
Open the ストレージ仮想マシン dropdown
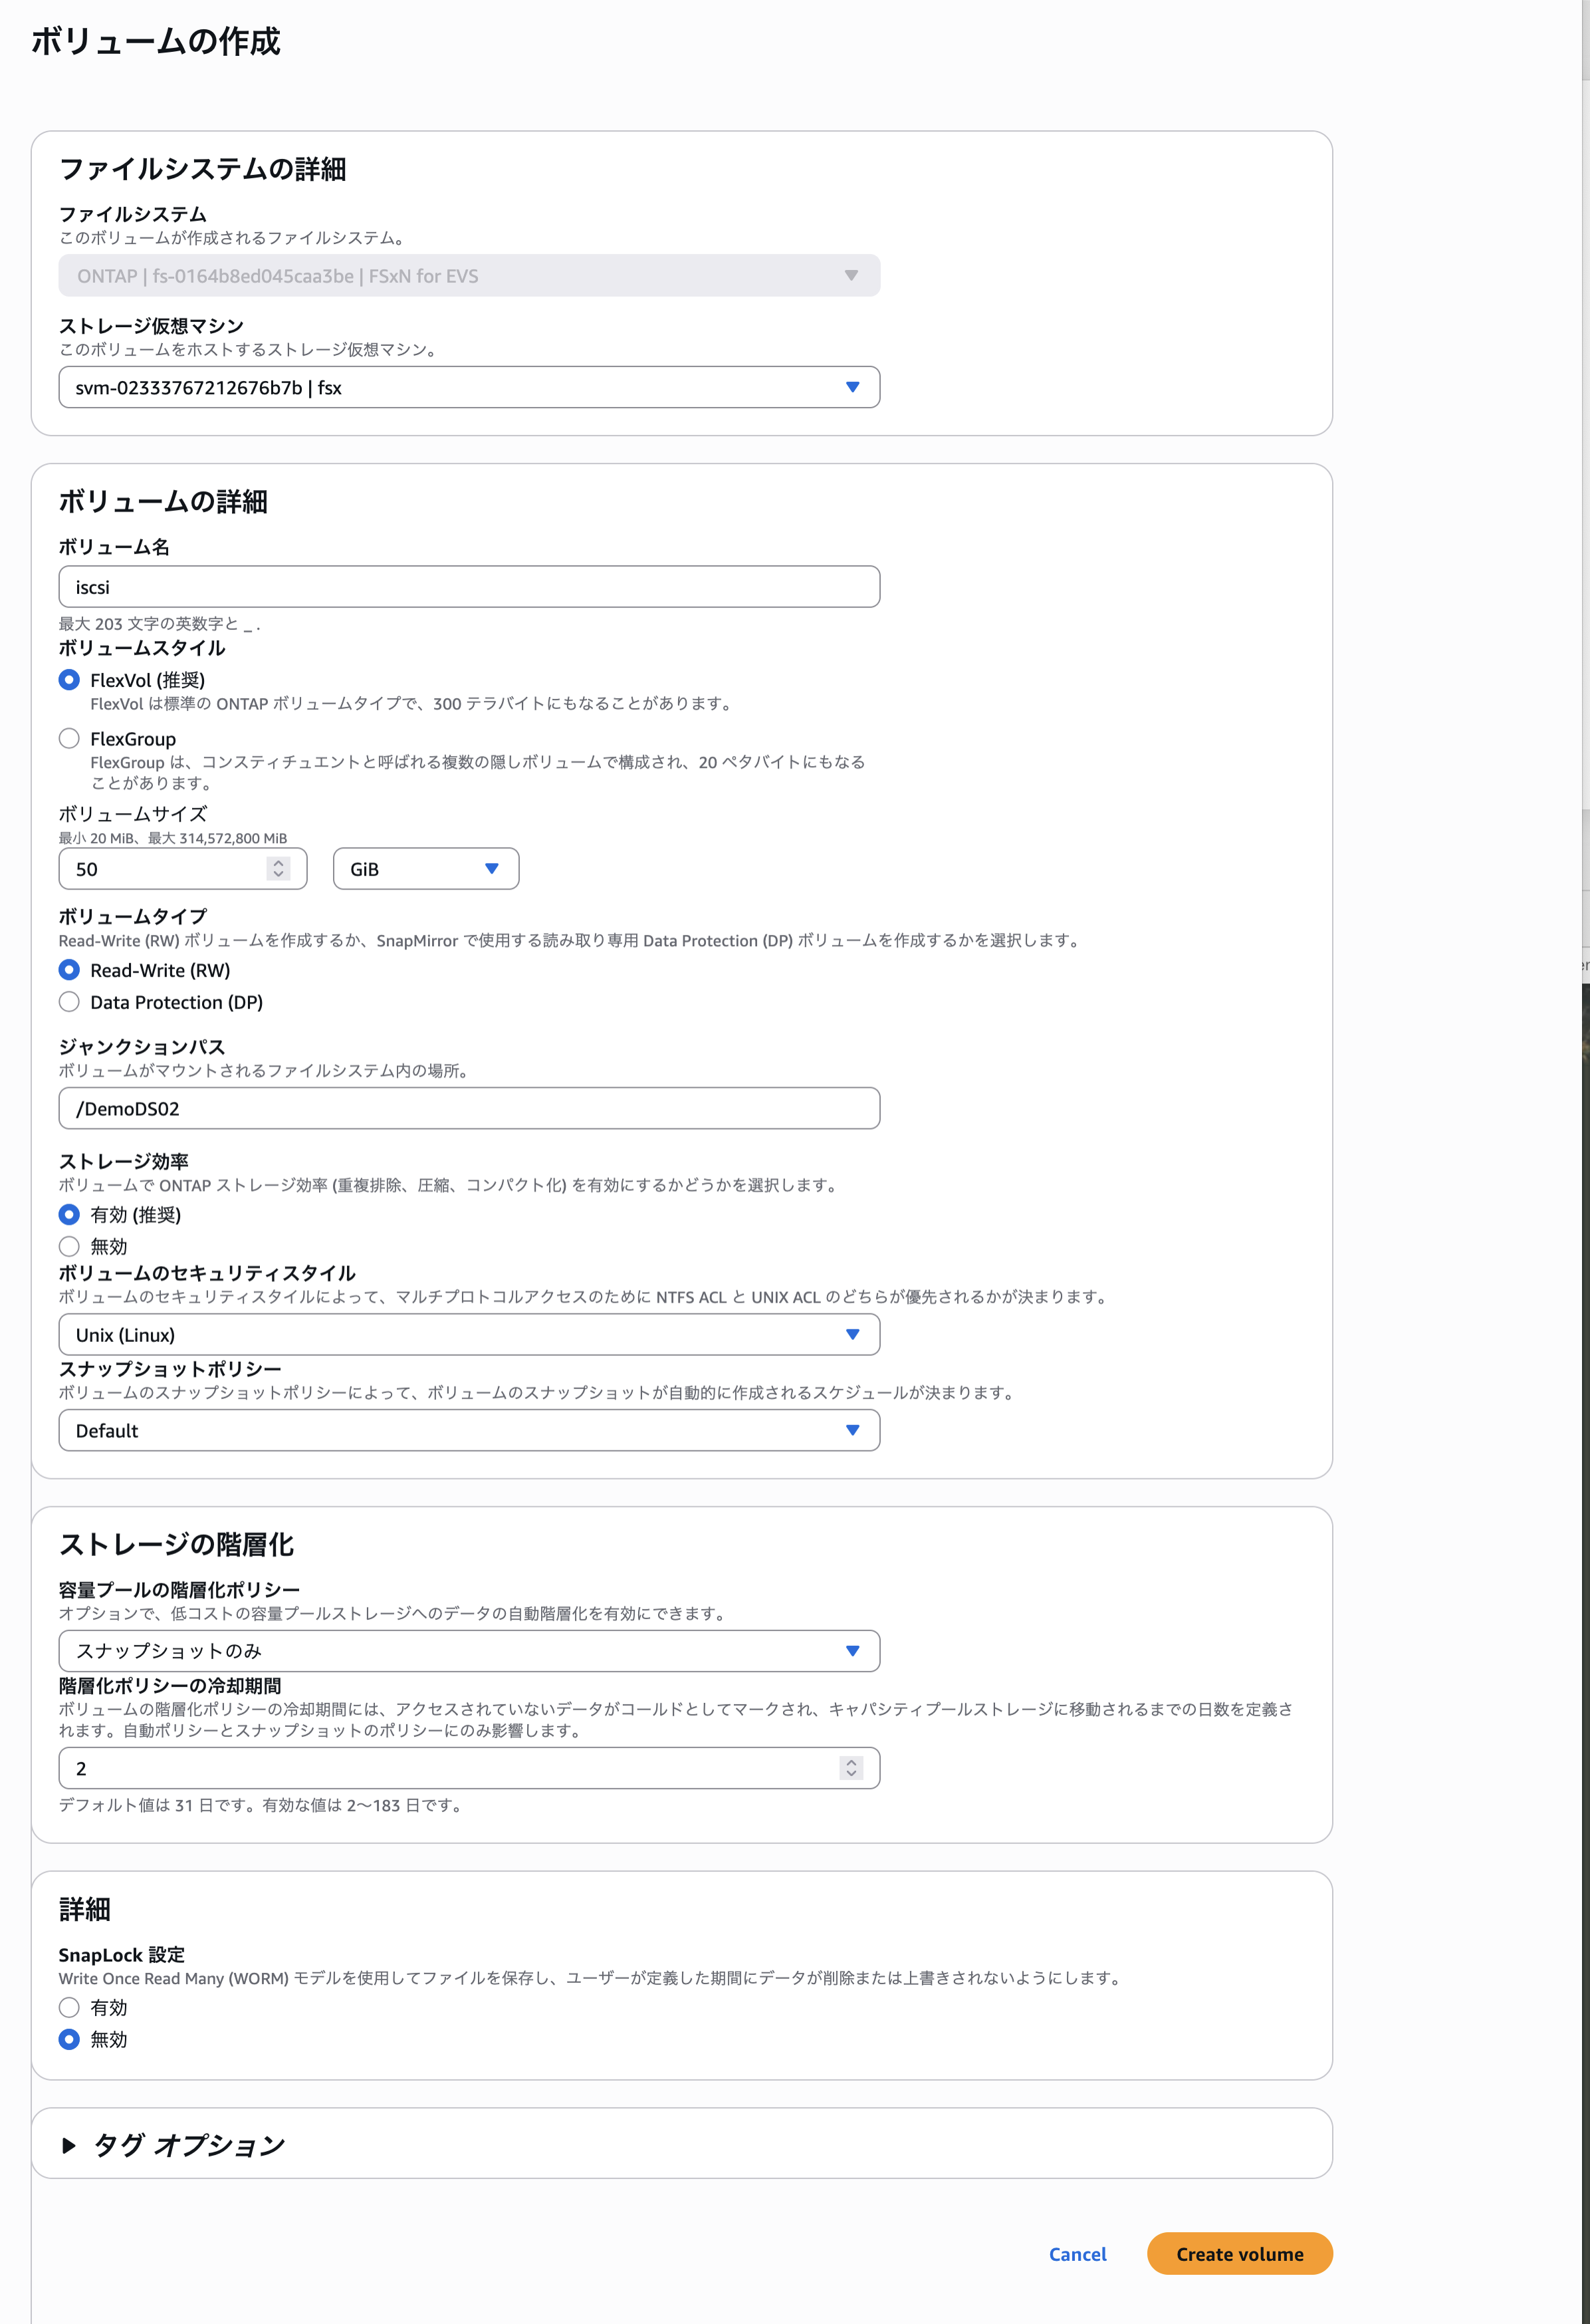469,387
